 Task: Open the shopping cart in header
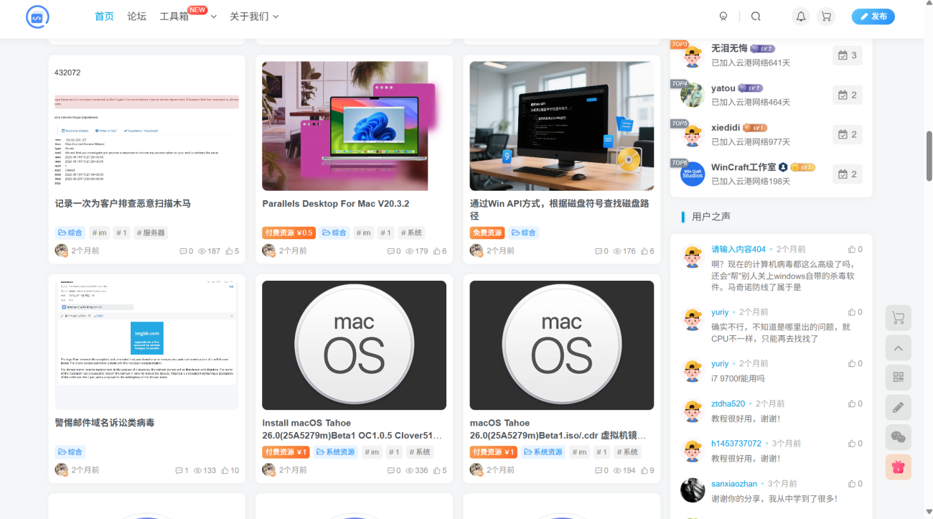pos(826,17)
